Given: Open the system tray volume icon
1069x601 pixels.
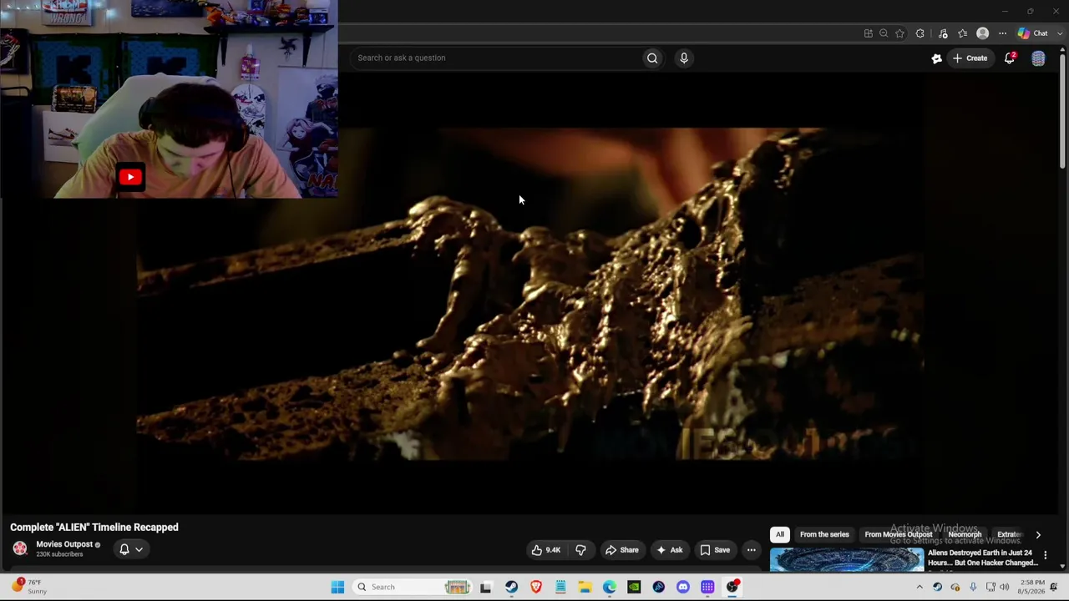Looking at the screenshot, I should (x=1006, y=587).
